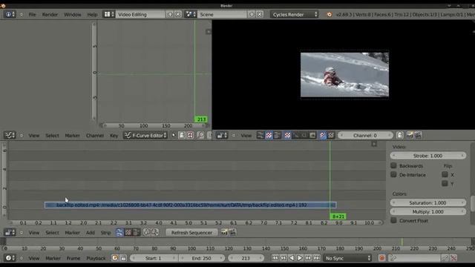The image size is (475, 267).
Task: Select sequencer and preview combined view mode
Action: 277,135
